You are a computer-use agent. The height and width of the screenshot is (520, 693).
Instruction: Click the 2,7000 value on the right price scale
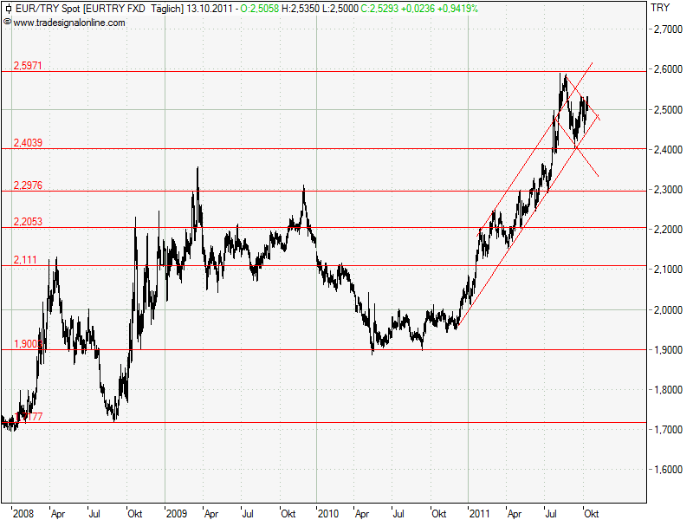pyautogui.click(x=667, y=30)
